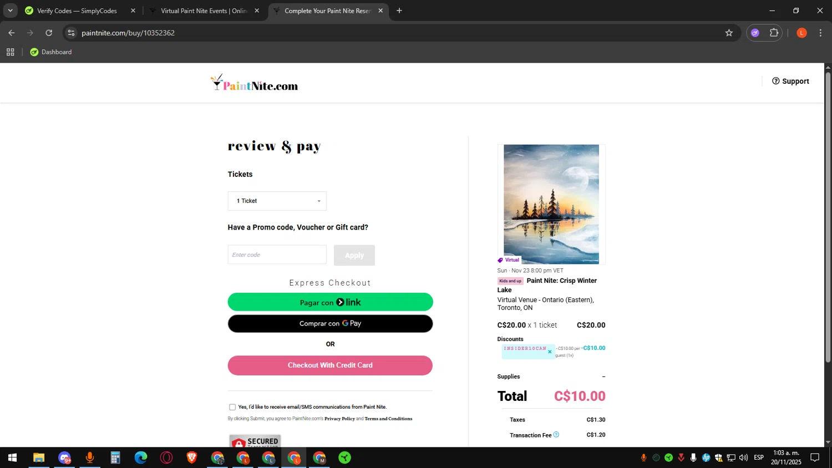Switch the ESP input language indicator
Viewport: 832px width, 468px height.
point(759,457)
